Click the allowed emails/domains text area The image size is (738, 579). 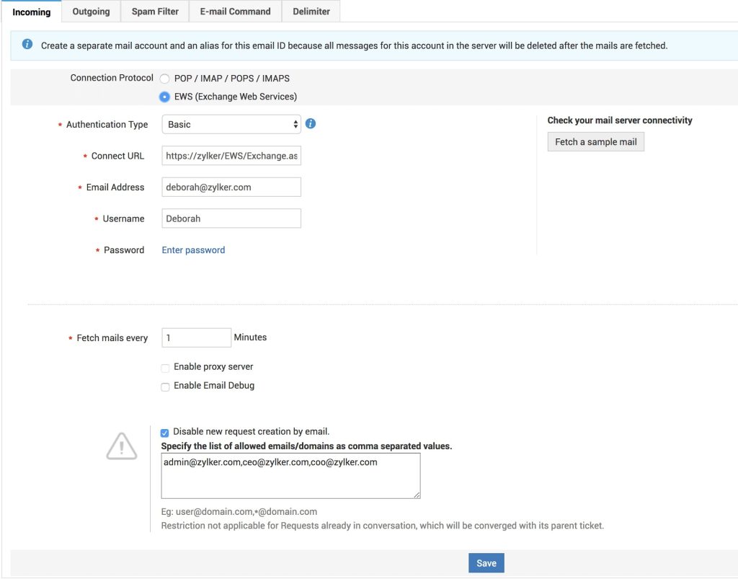(290, 476)
